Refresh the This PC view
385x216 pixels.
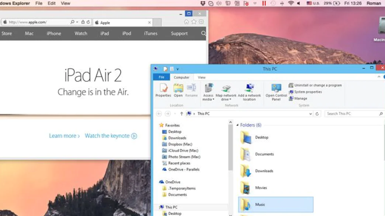click(x=317, y=114)
